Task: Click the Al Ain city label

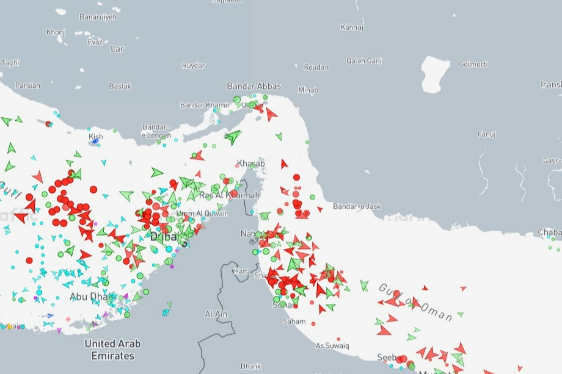Action: (216, 314)
